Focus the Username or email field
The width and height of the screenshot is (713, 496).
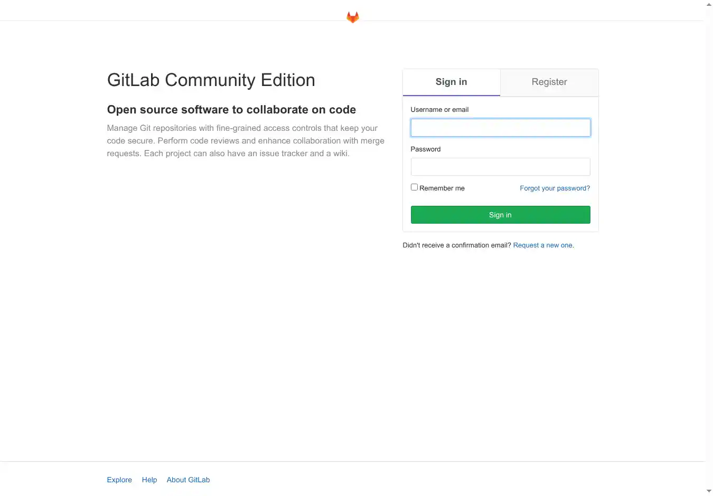pyautogui.click(x=500, y=128)
